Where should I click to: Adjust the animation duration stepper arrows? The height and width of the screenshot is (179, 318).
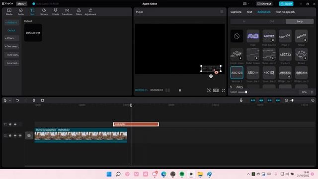pos(312,92)
